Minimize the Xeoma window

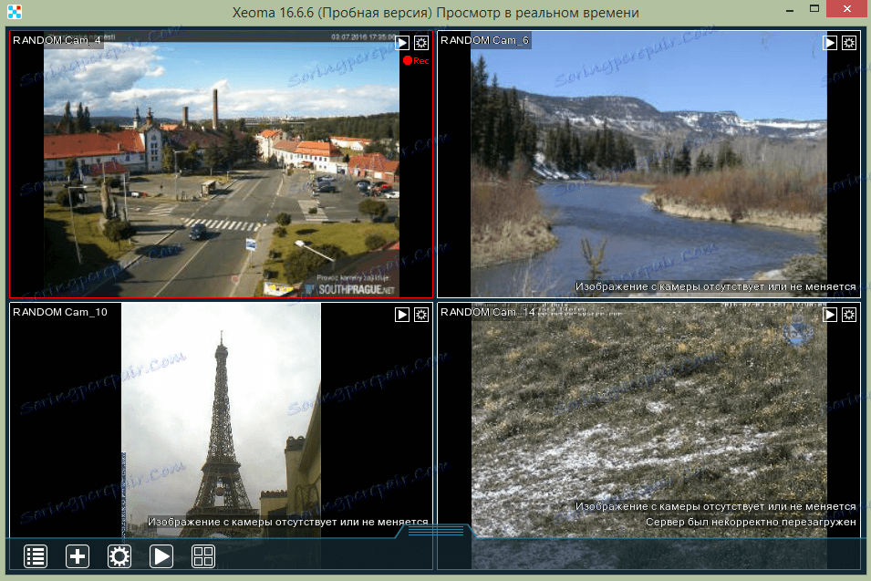coord(790,10)
